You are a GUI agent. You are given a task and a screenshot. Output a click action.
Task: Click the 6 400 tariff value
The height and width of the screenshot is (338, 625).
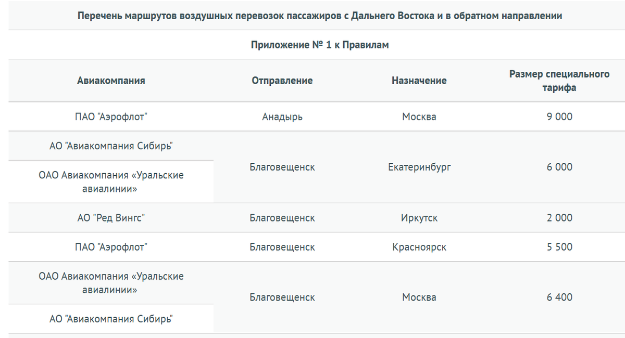coord(559,297)
